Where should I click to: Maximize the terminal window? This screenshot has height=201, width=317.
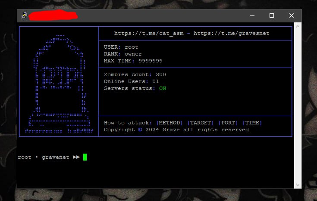pos(272,15)
